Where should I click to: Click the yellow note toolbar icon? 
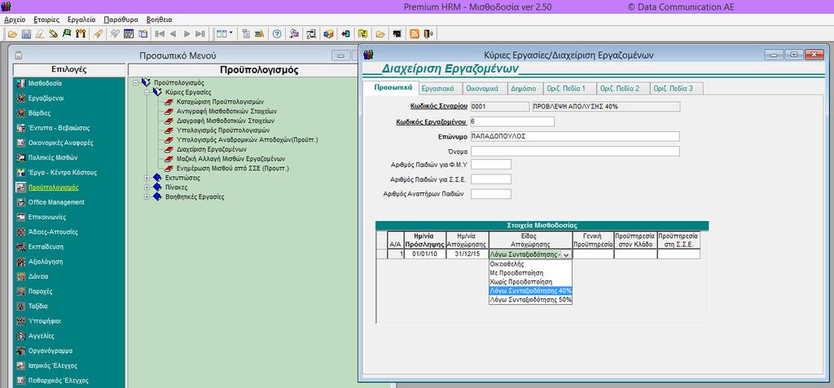(x=362, y=33)
